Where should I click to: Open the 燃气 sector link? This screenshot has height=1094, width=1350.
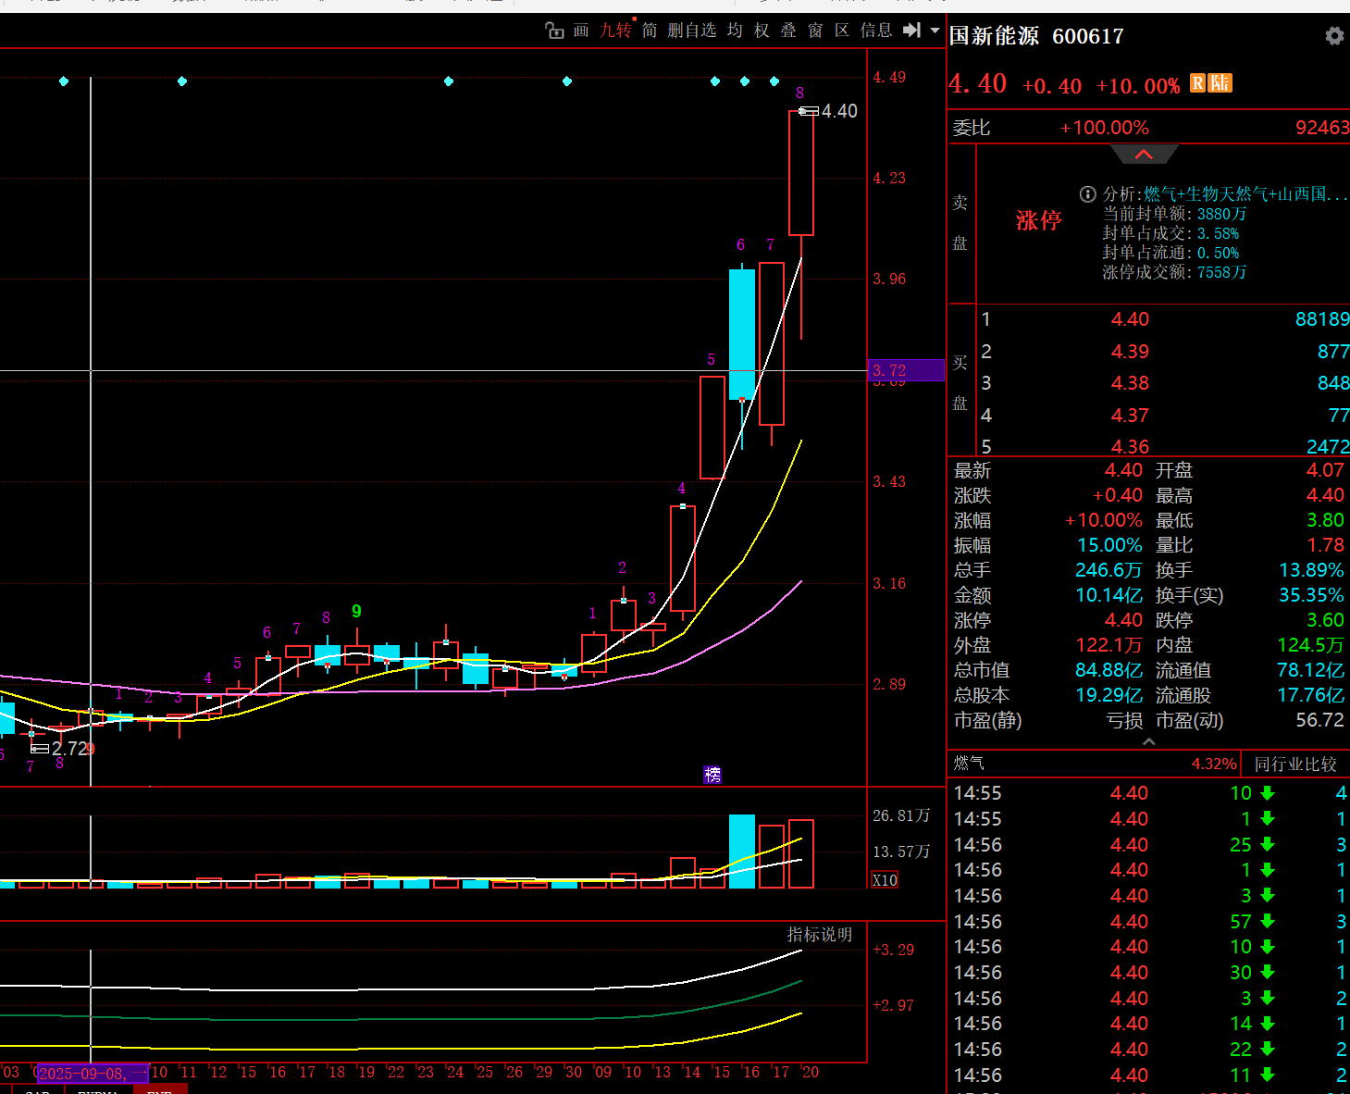[969, 764]
